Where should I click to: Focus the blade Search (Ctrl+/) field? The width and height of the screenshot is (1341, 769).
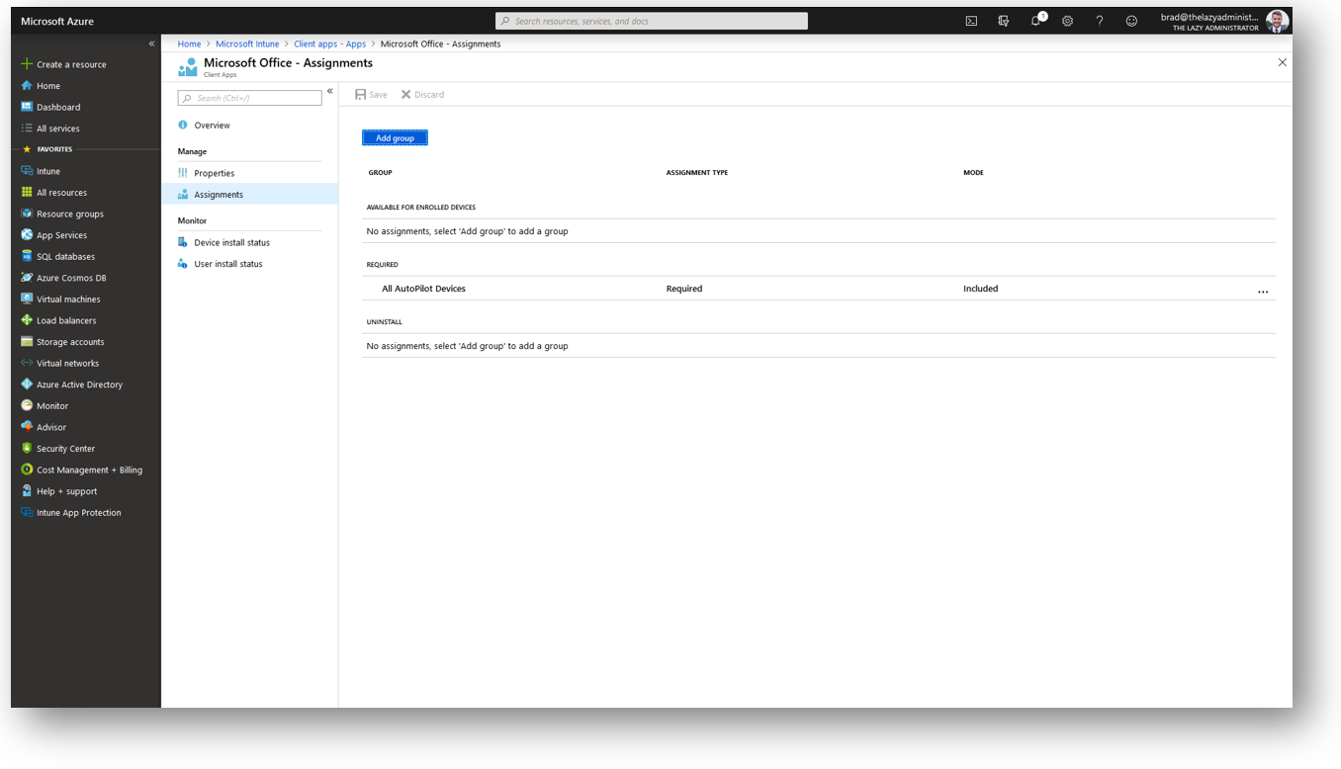click(x=249, y=98)
